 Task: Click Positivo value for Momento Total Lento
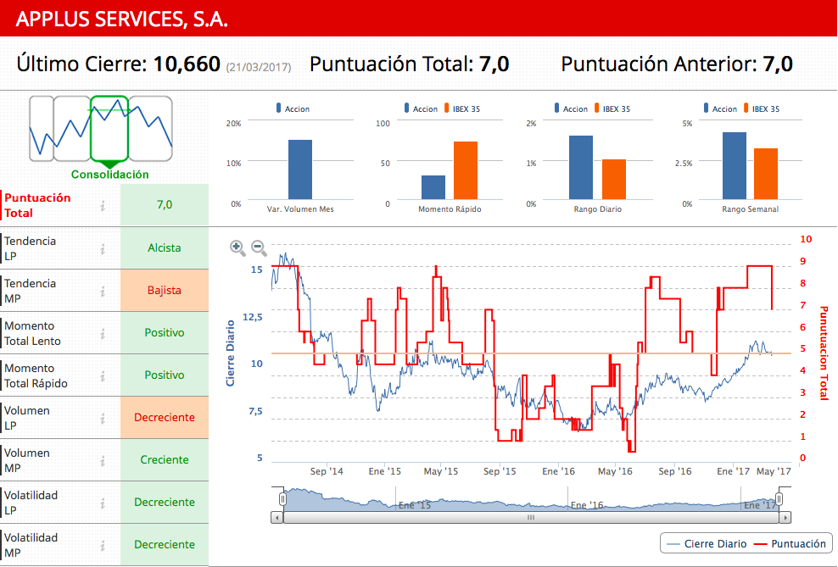point(165,332)
